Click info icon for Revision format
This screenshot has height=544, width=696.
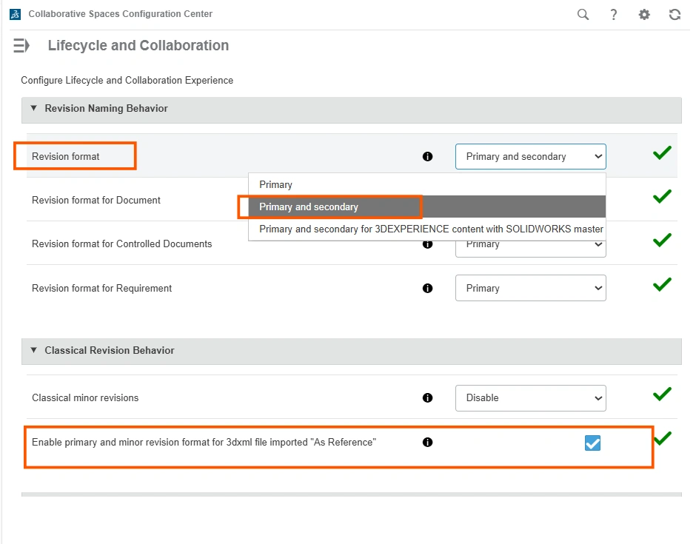(427, 157)
